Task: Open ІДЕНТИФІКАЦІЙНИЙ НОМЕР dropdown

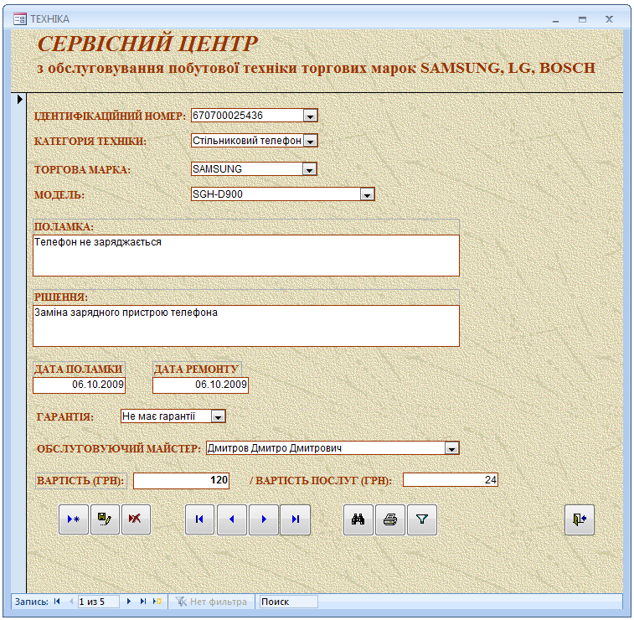Action: pos(310,116)
